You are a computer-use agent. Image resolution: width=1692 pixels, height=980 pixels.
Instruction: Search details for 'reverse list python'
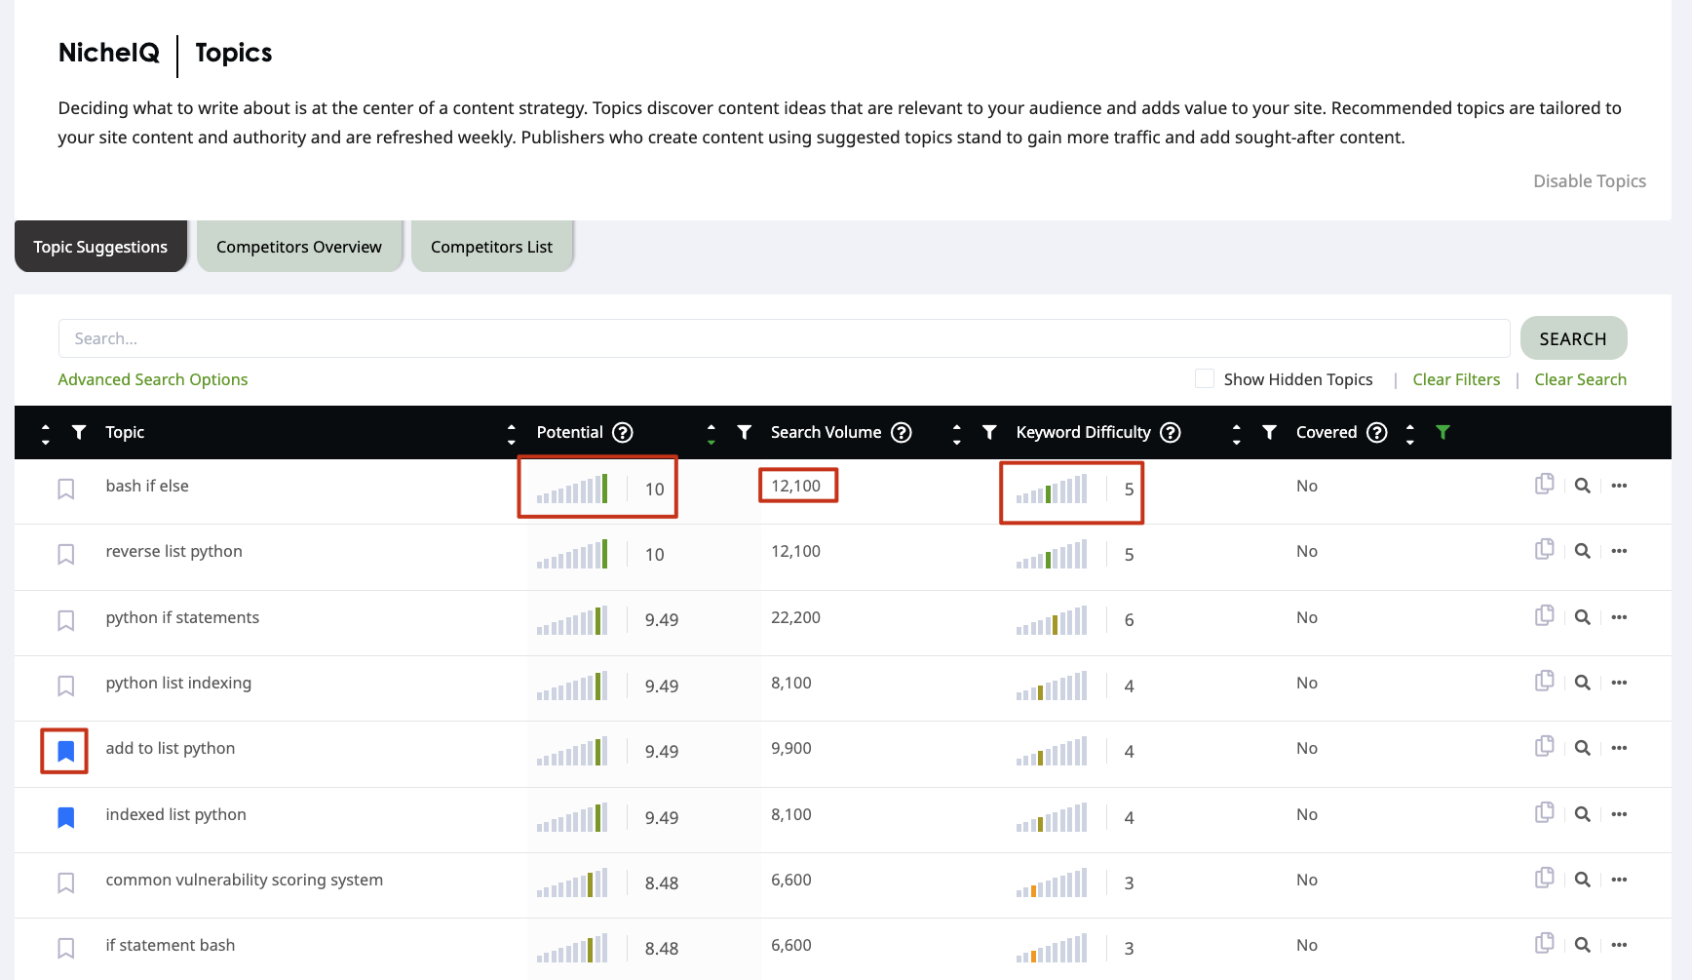tap(1583, 551)
